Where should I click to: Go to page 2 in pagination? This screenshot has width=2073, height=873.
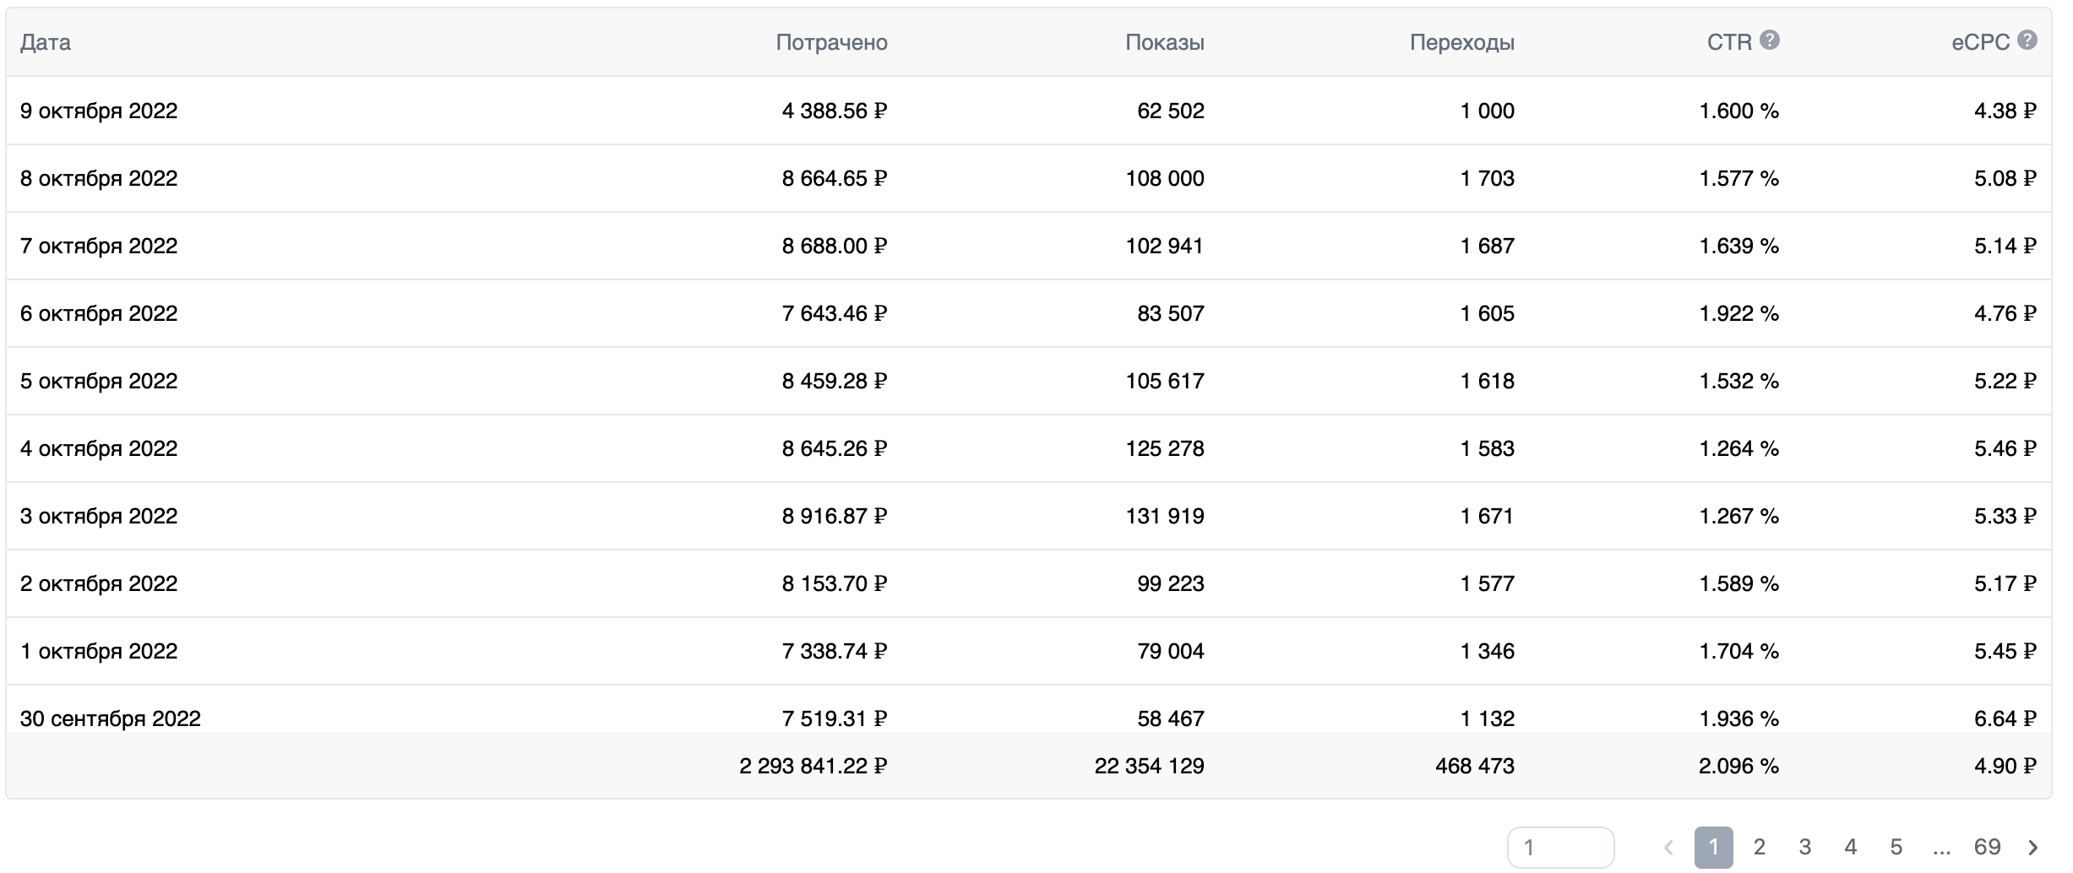1760,847
